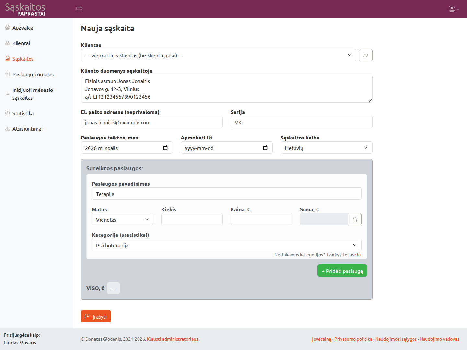Click the Suma total amount field

324,219
